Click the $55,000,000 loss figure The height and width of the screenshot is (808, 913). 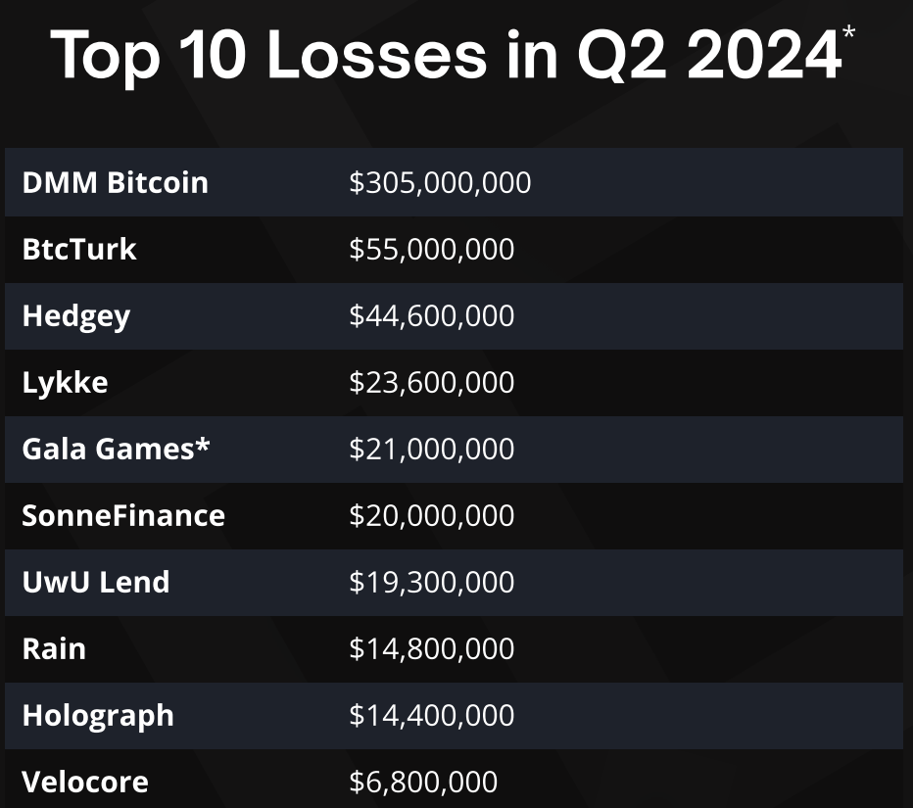(431, 249)
